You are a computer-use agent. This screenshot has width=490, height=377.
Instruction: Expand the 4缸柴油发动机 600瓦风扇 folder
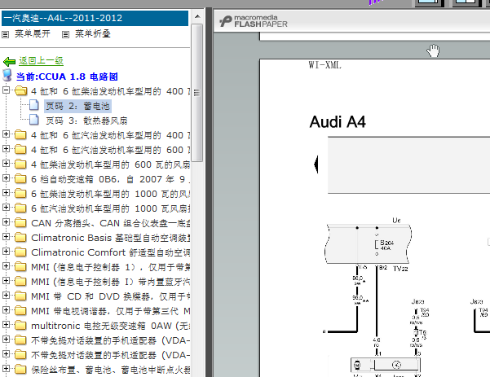pos(6,164)
